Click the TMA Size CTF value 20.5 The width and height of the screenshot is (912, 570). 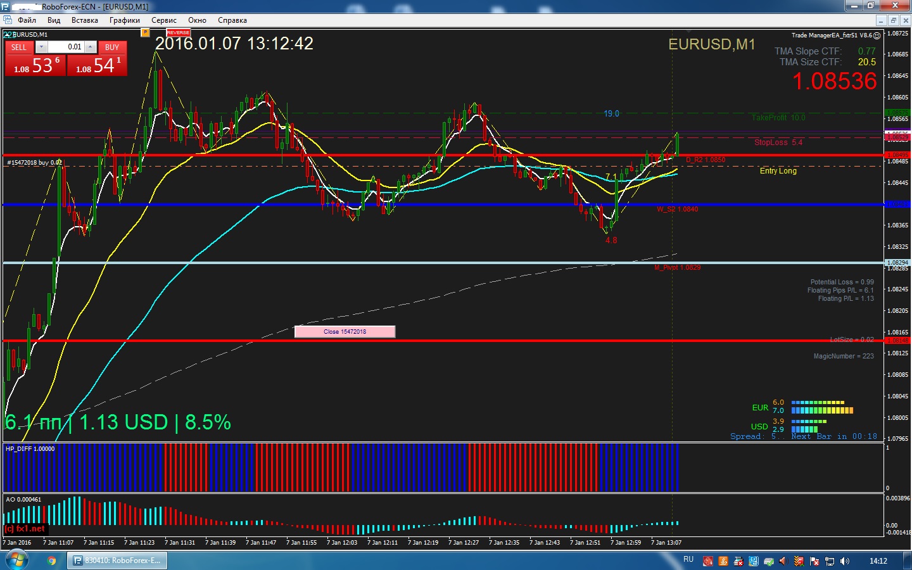(866, 62)
